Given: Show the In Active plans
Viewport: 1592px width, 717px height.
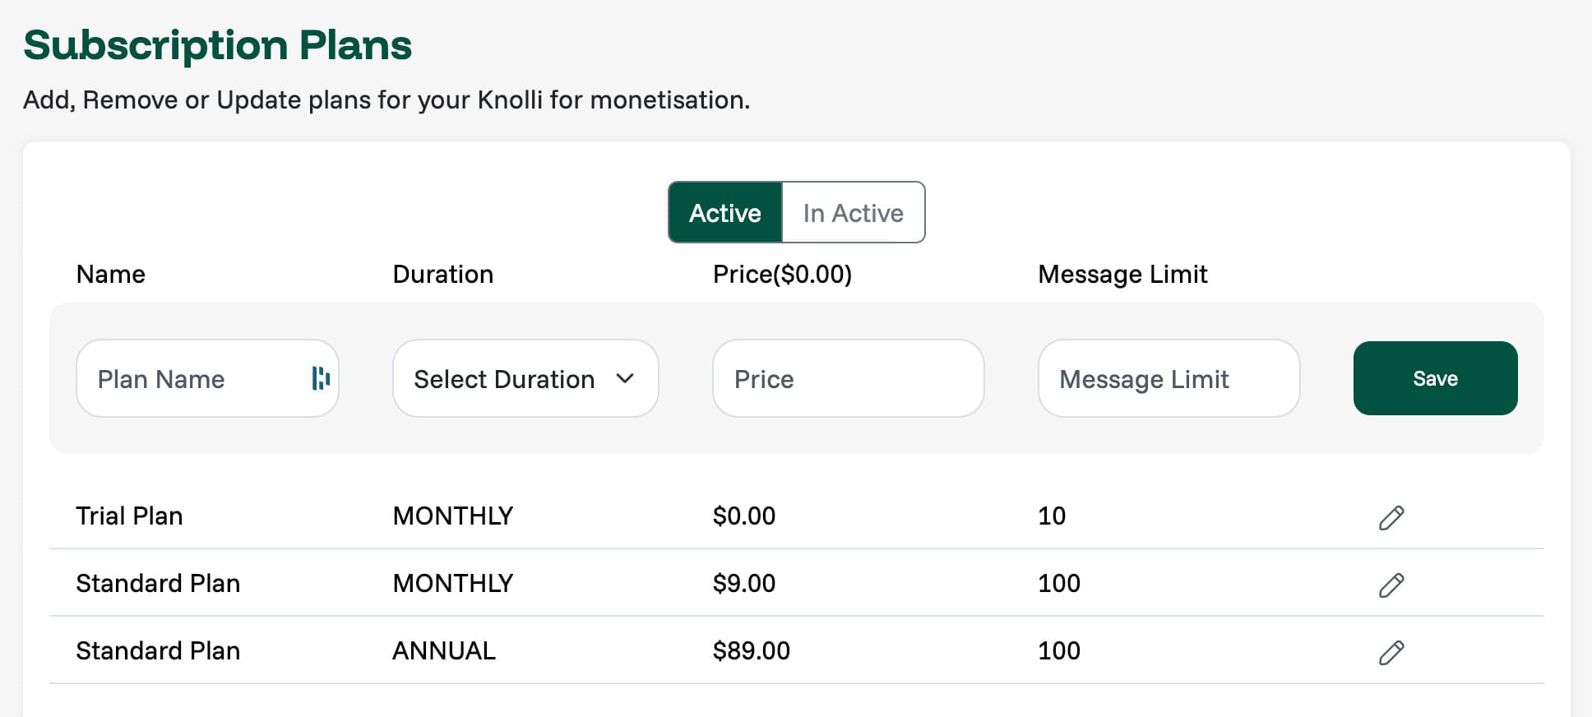Looking at the screenshot, I should click(853, 213).
